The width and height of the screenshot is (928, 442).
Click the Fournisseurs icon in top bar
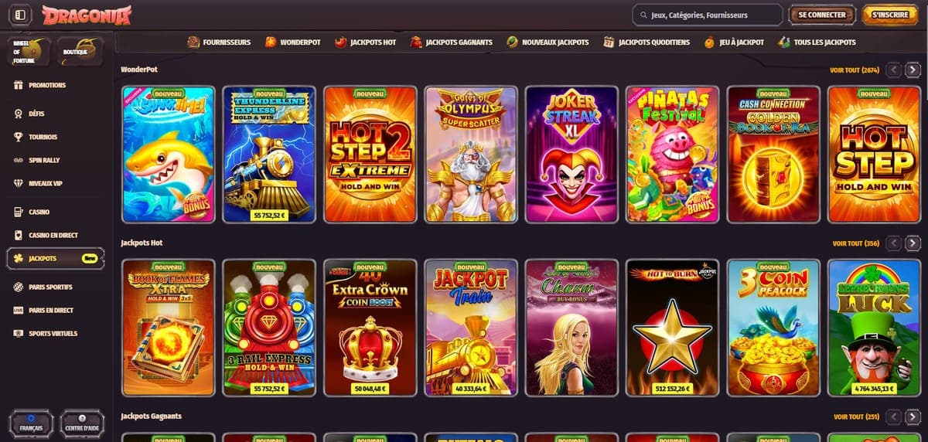[x=193, y=42]
